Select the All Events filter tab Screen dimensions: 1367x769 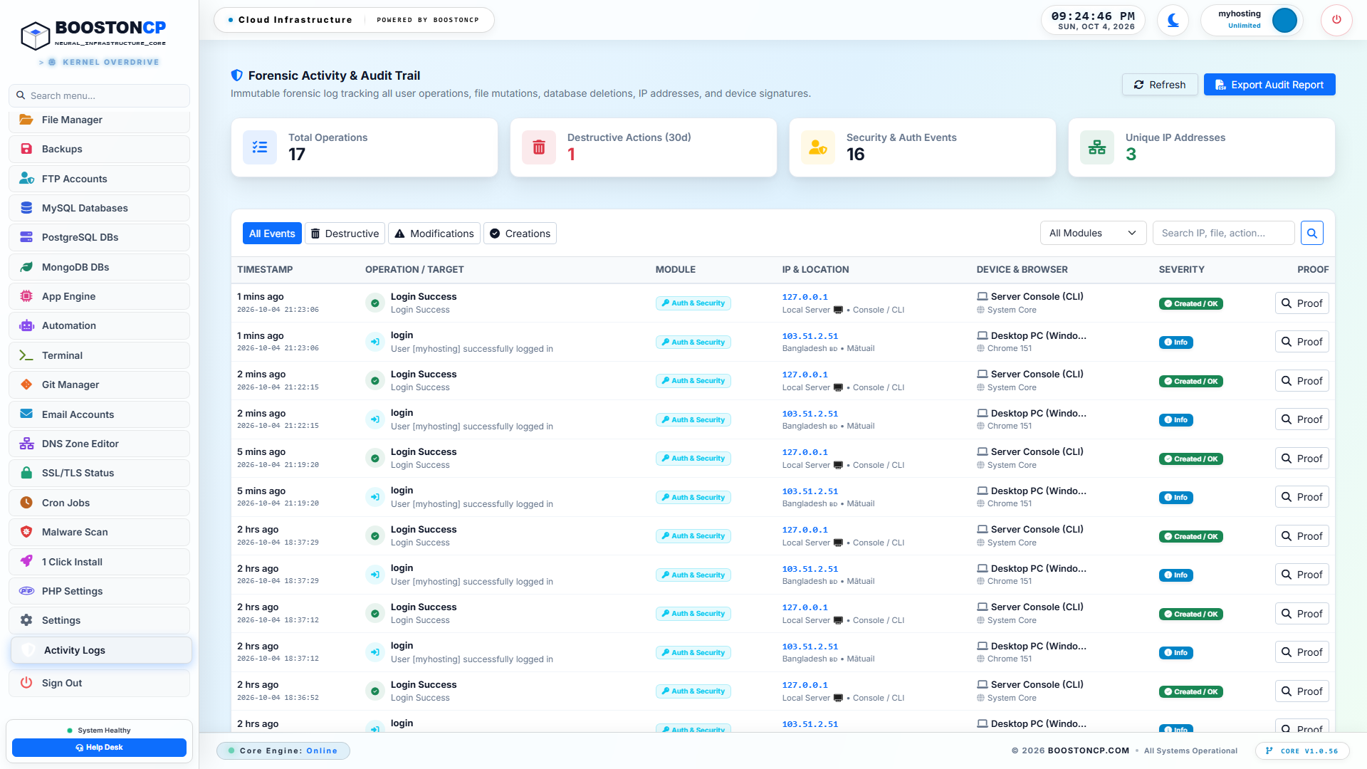click(x=272, y=234)
